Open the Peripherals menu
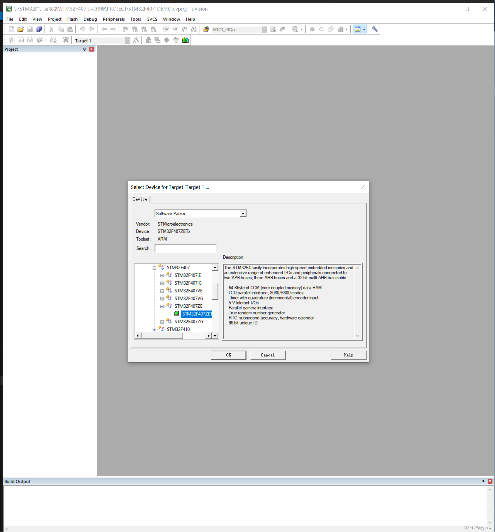 pyautogui.click(x=114, y=19)
